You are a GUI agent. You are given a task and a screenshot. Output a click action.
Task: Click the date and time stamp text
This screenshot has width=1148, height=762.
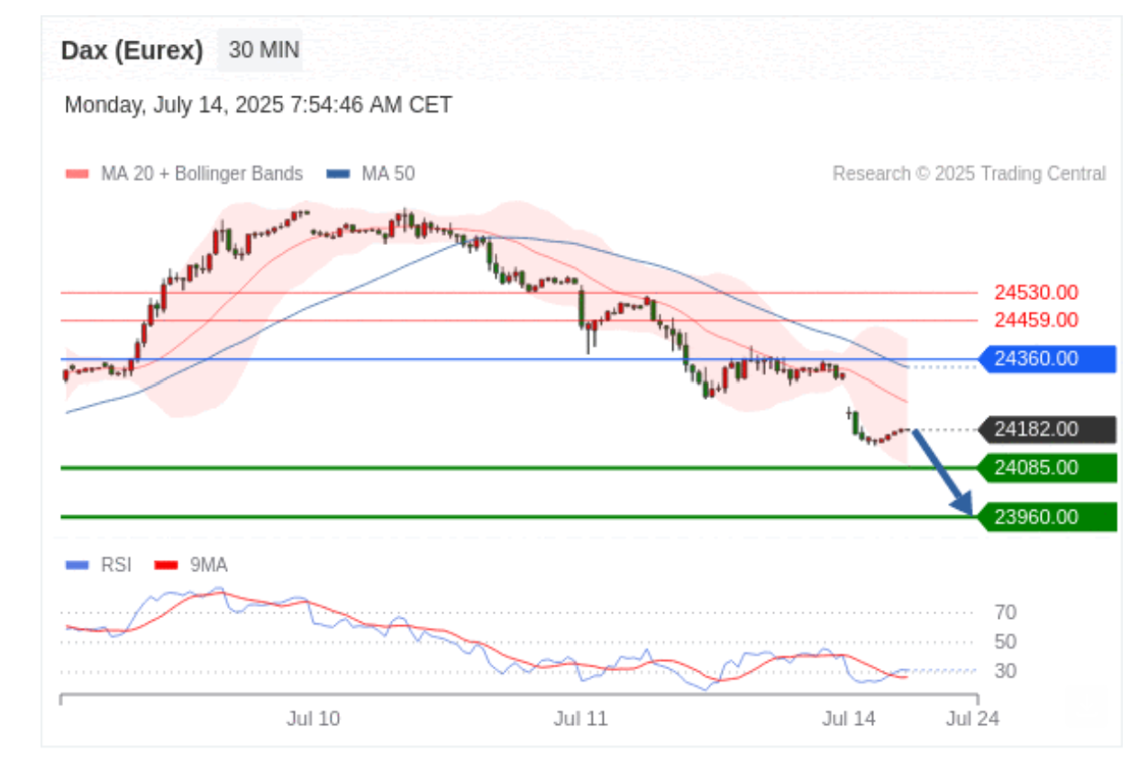pyautogui.click(x=259, y=105)
